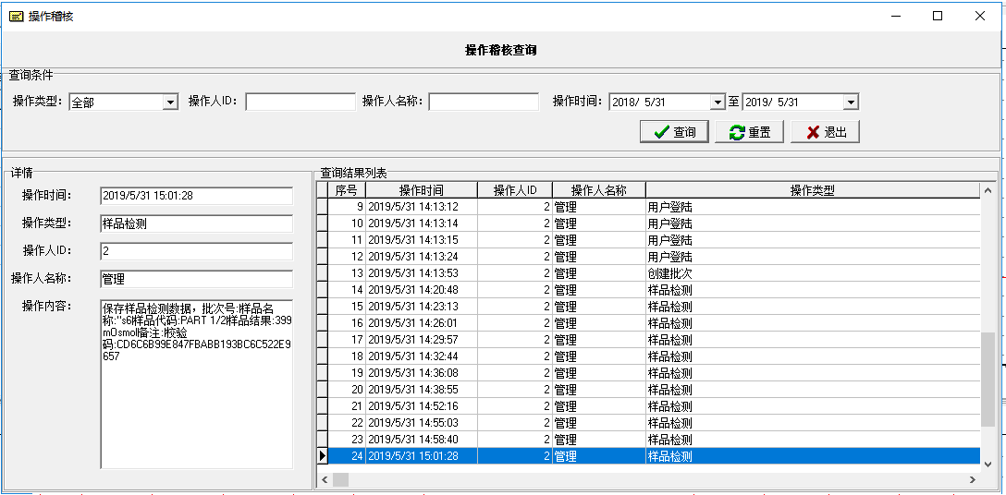Viewport: 1006px width, 495px height.
Task: Focus the 操作人ID query input field
Action: coord(300,102)
